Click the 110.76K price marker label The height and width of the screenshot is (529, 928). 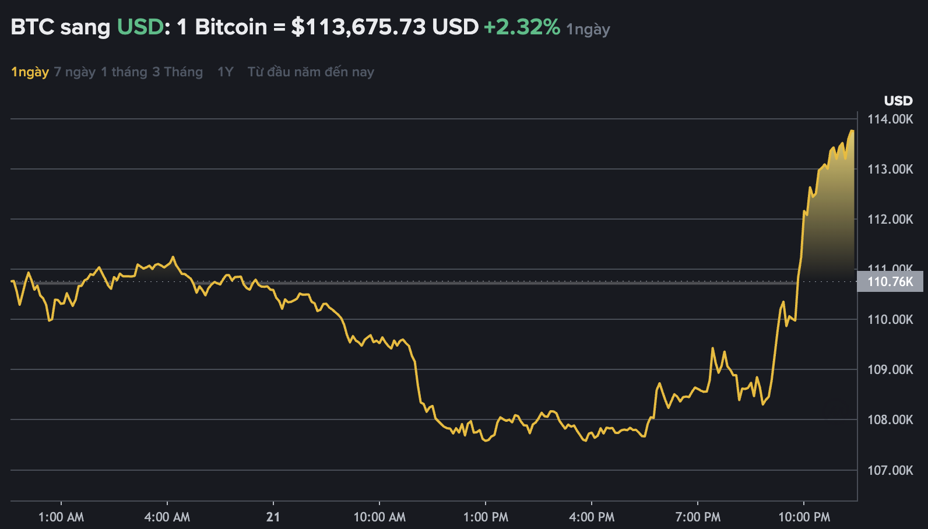(890, 282)
